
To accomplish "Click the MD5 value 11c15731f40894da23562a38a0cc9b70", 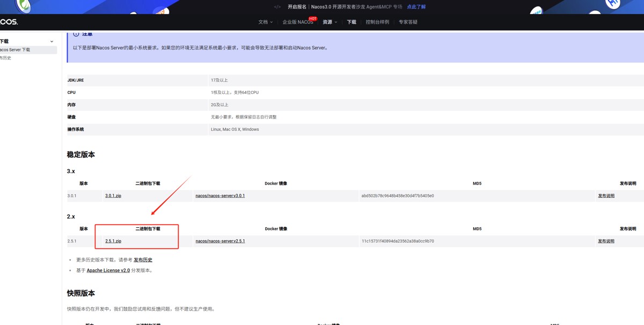I will [x=398, y=241].
